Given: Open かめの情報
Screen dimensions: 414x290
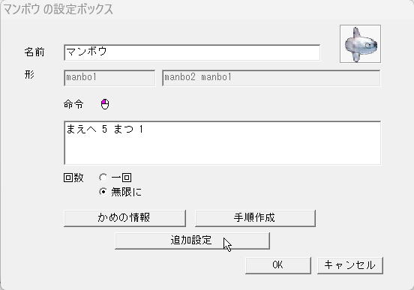Looking at the screenshot, I should [x=124, y=218].
